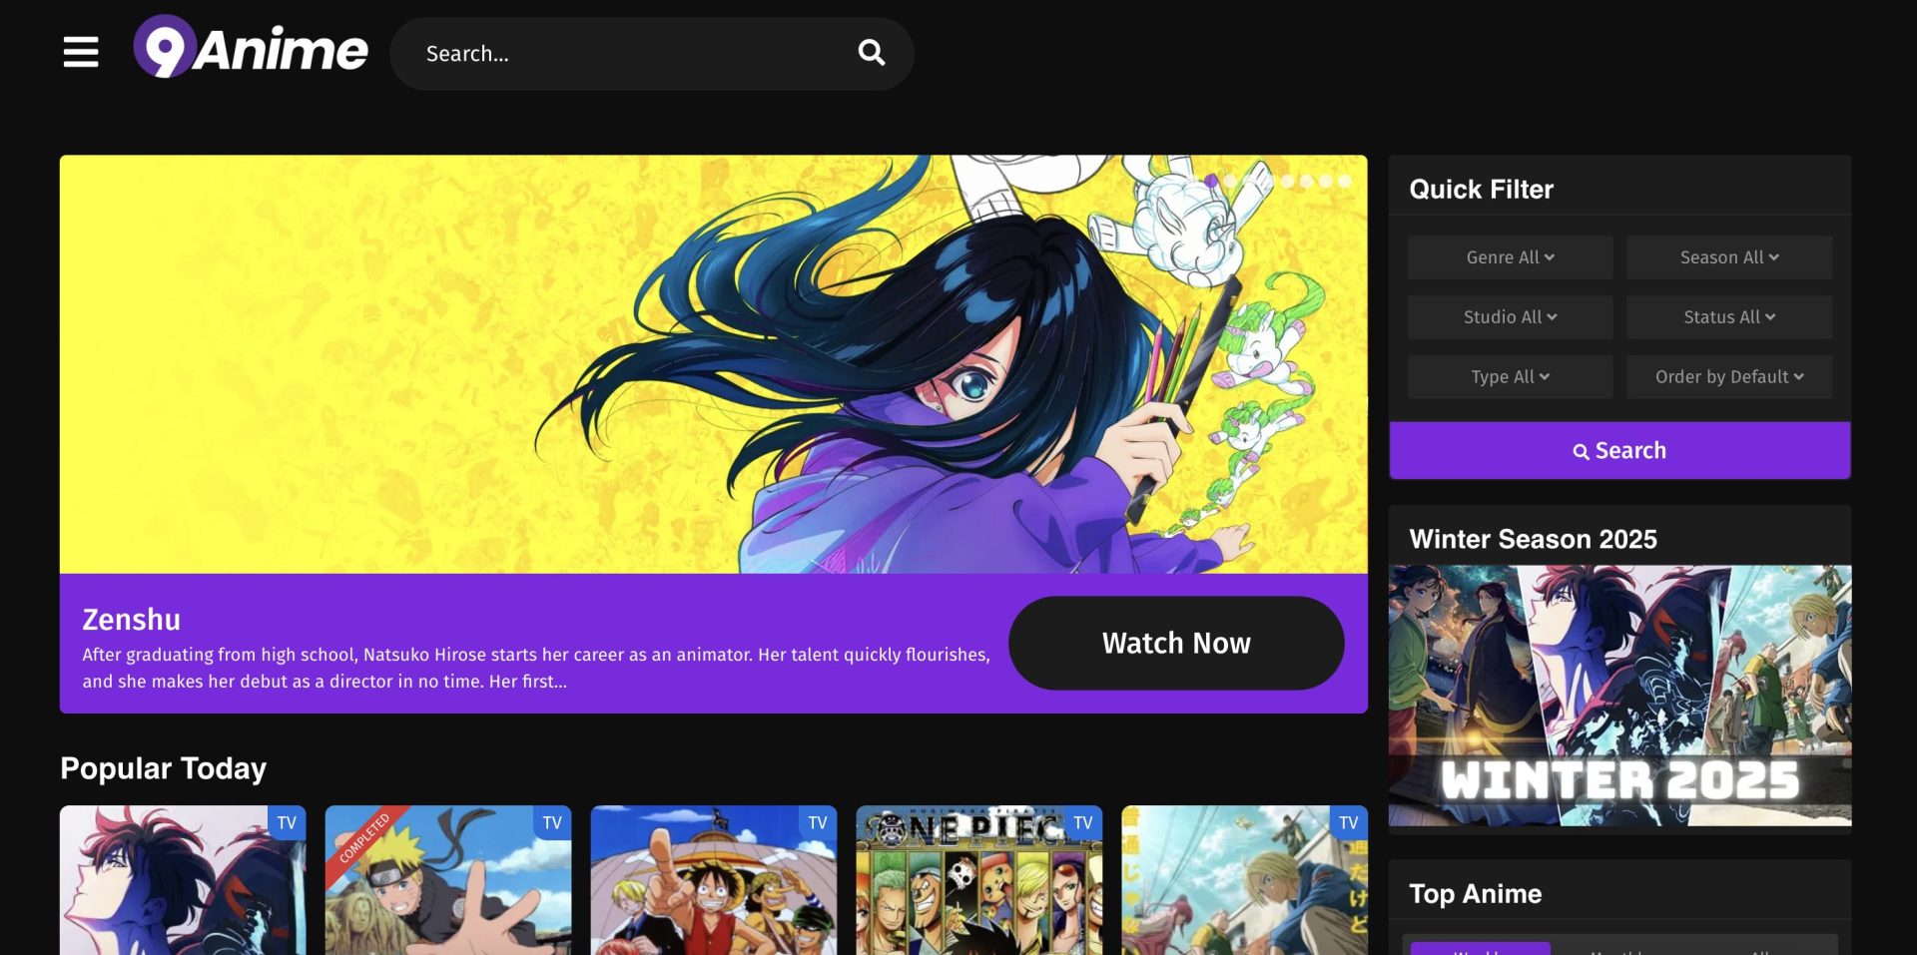Click the Watch Now button for Zenshu
The image size is (1917, 955).
1176,643
